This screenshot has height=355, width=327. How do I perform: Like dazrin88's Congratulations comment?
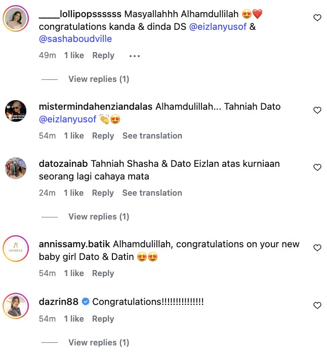point(317,305)
